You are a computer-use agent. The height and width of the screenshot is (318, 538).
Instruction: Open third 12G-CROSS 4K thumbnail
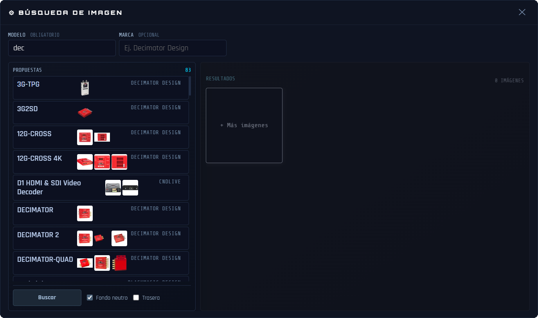point(119,162)
